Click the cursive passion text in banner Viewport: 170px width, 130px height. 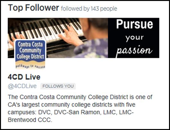pos(134,51)
